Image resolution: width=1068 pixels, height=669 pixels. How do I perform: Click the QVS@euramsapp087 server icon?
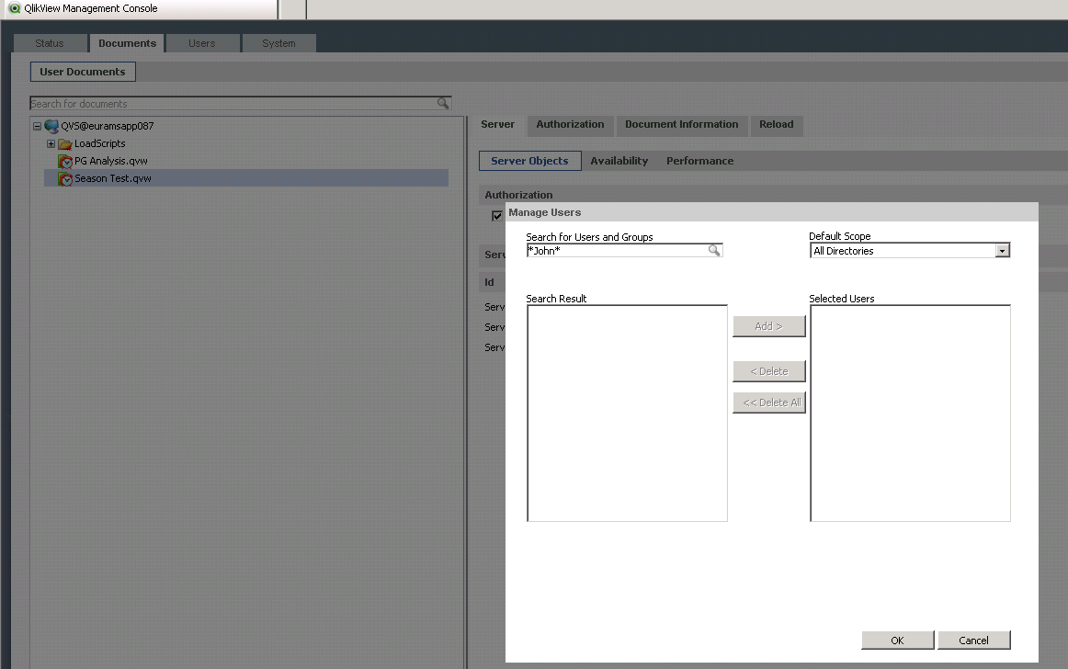click(51, 126)
